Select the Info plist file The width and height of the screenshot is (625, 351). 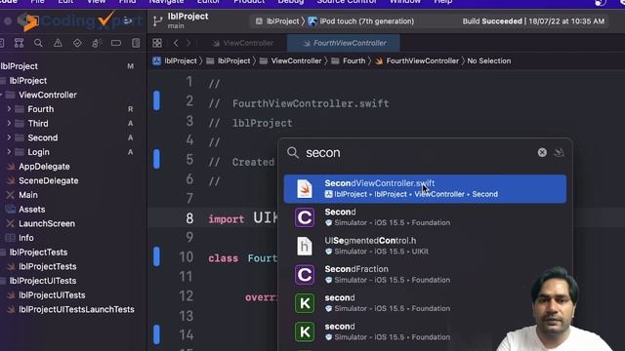(x=26, y=238)
